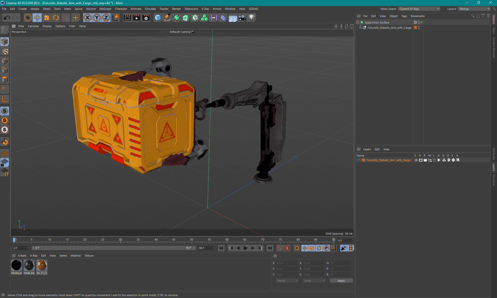Add a Camera object

(242, 18)
